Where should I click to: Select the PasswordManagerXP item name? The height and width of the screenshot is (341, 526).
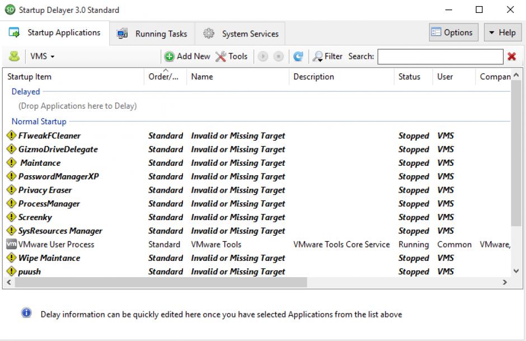tap(59, 176)
